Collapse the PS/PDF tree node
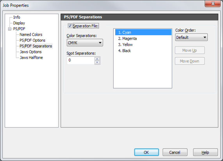 [10, 29]
